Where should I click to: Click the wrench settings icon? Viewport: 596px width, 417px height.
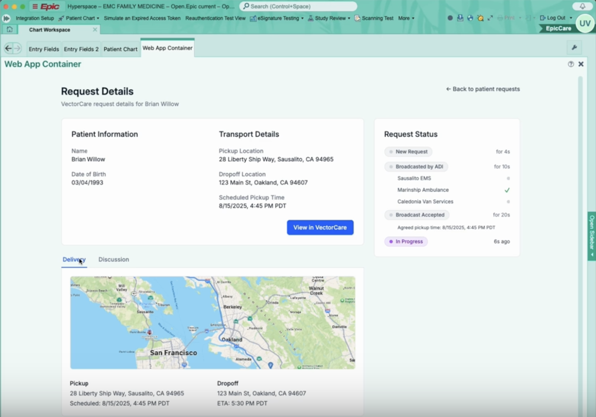coord(574,48)
